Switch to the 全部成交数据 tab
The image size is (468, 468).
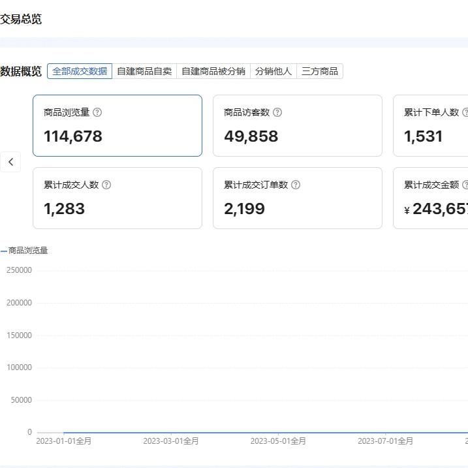pos(80,71)
